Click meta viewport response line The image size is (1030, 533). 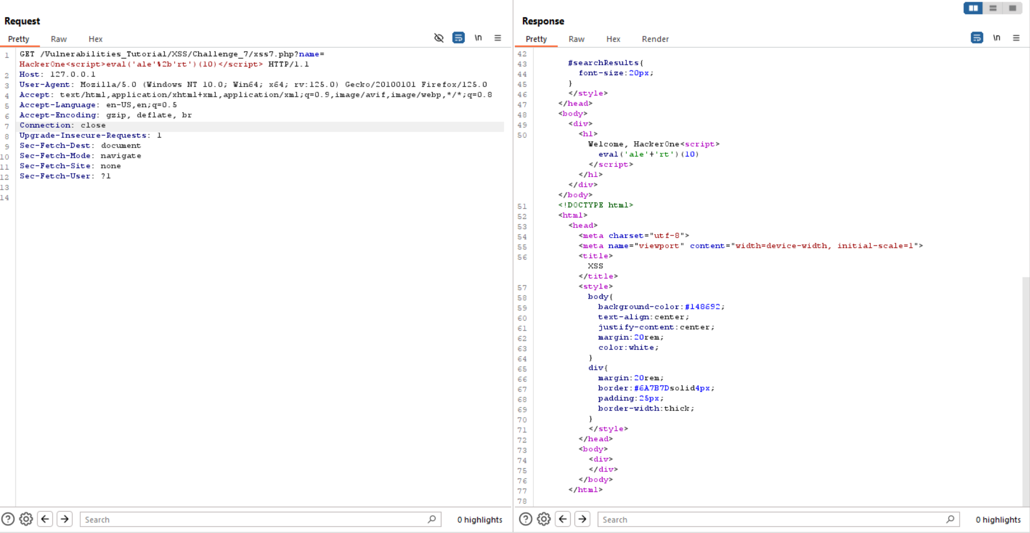coord(751,245)
